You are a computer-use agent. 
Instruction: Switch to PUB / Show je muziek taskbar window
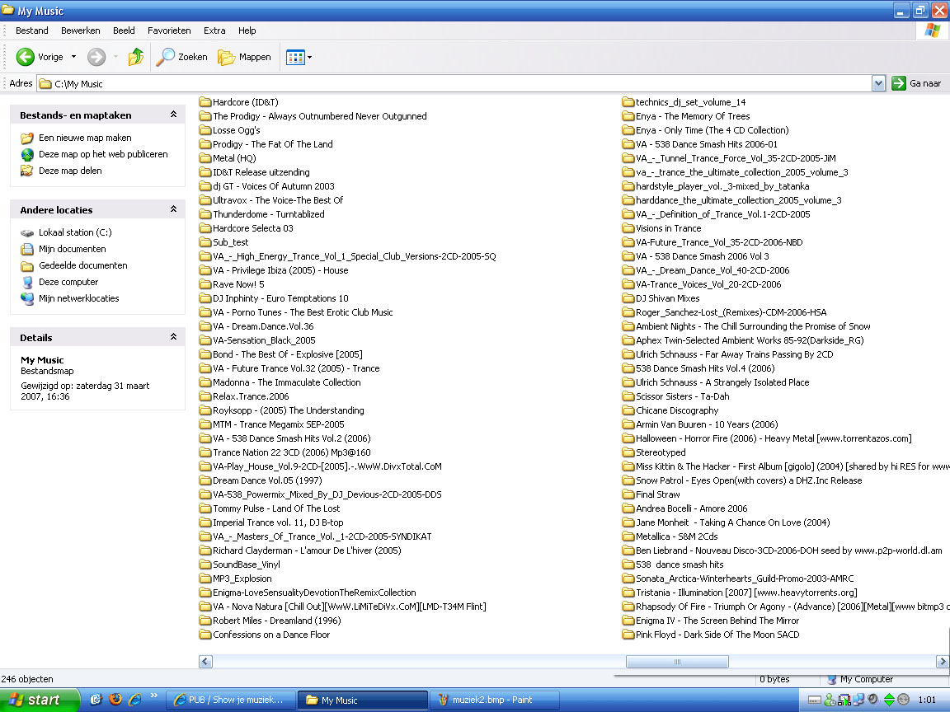(231, 700)
